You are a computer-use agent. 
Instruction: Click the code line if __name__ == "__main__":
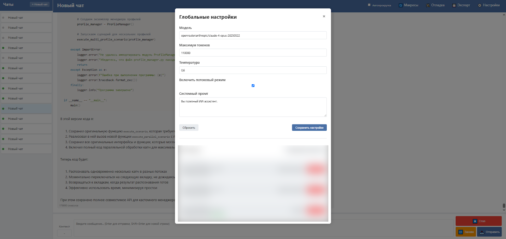tap(85, 100)
